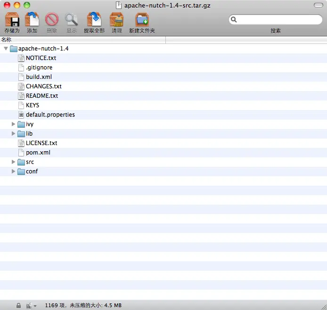Click the default.properties file icon

[x=21, y=115]
